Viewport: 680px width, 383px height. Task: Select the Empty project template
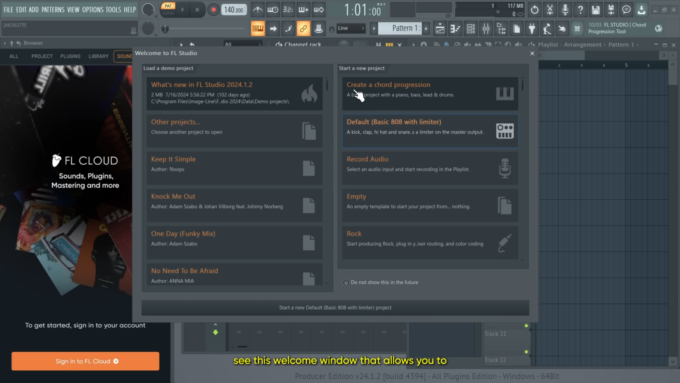point(430,206)
